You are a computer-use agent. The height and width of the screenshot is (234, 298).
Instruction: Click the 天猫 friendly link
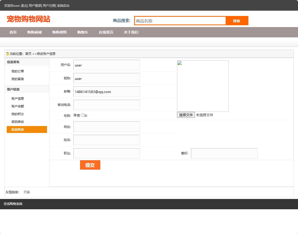[x=27, y=192]
